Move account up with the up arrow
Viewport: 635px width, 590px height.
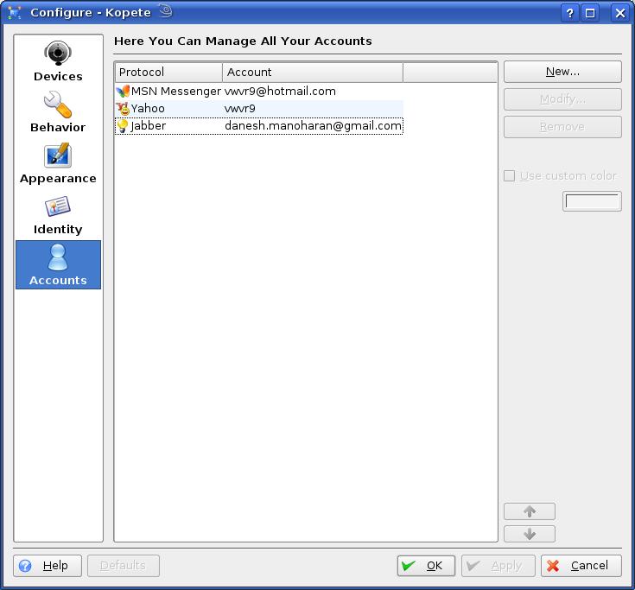529,511
